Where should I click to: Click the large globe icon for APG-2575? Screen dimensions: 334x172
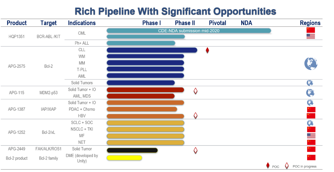point(311,64)
